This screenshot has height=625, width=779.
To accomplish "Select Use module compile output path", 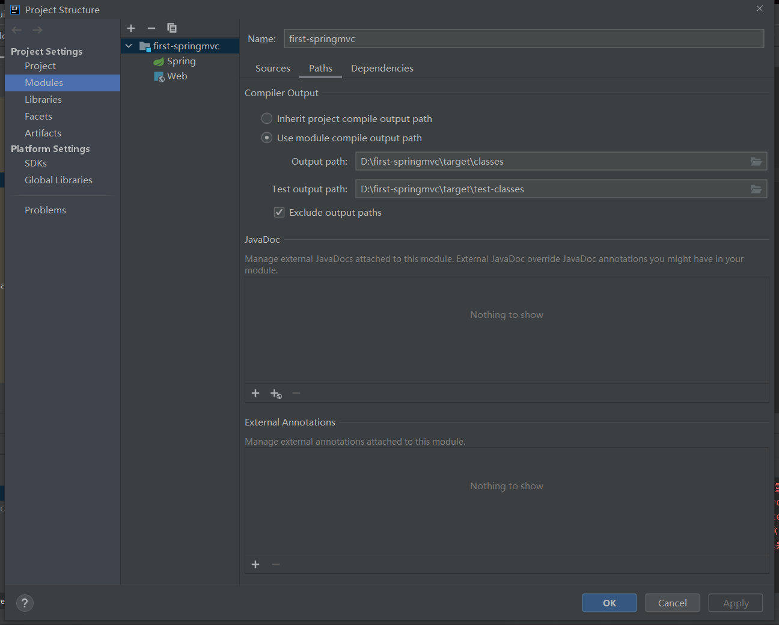I will point(267,138).
